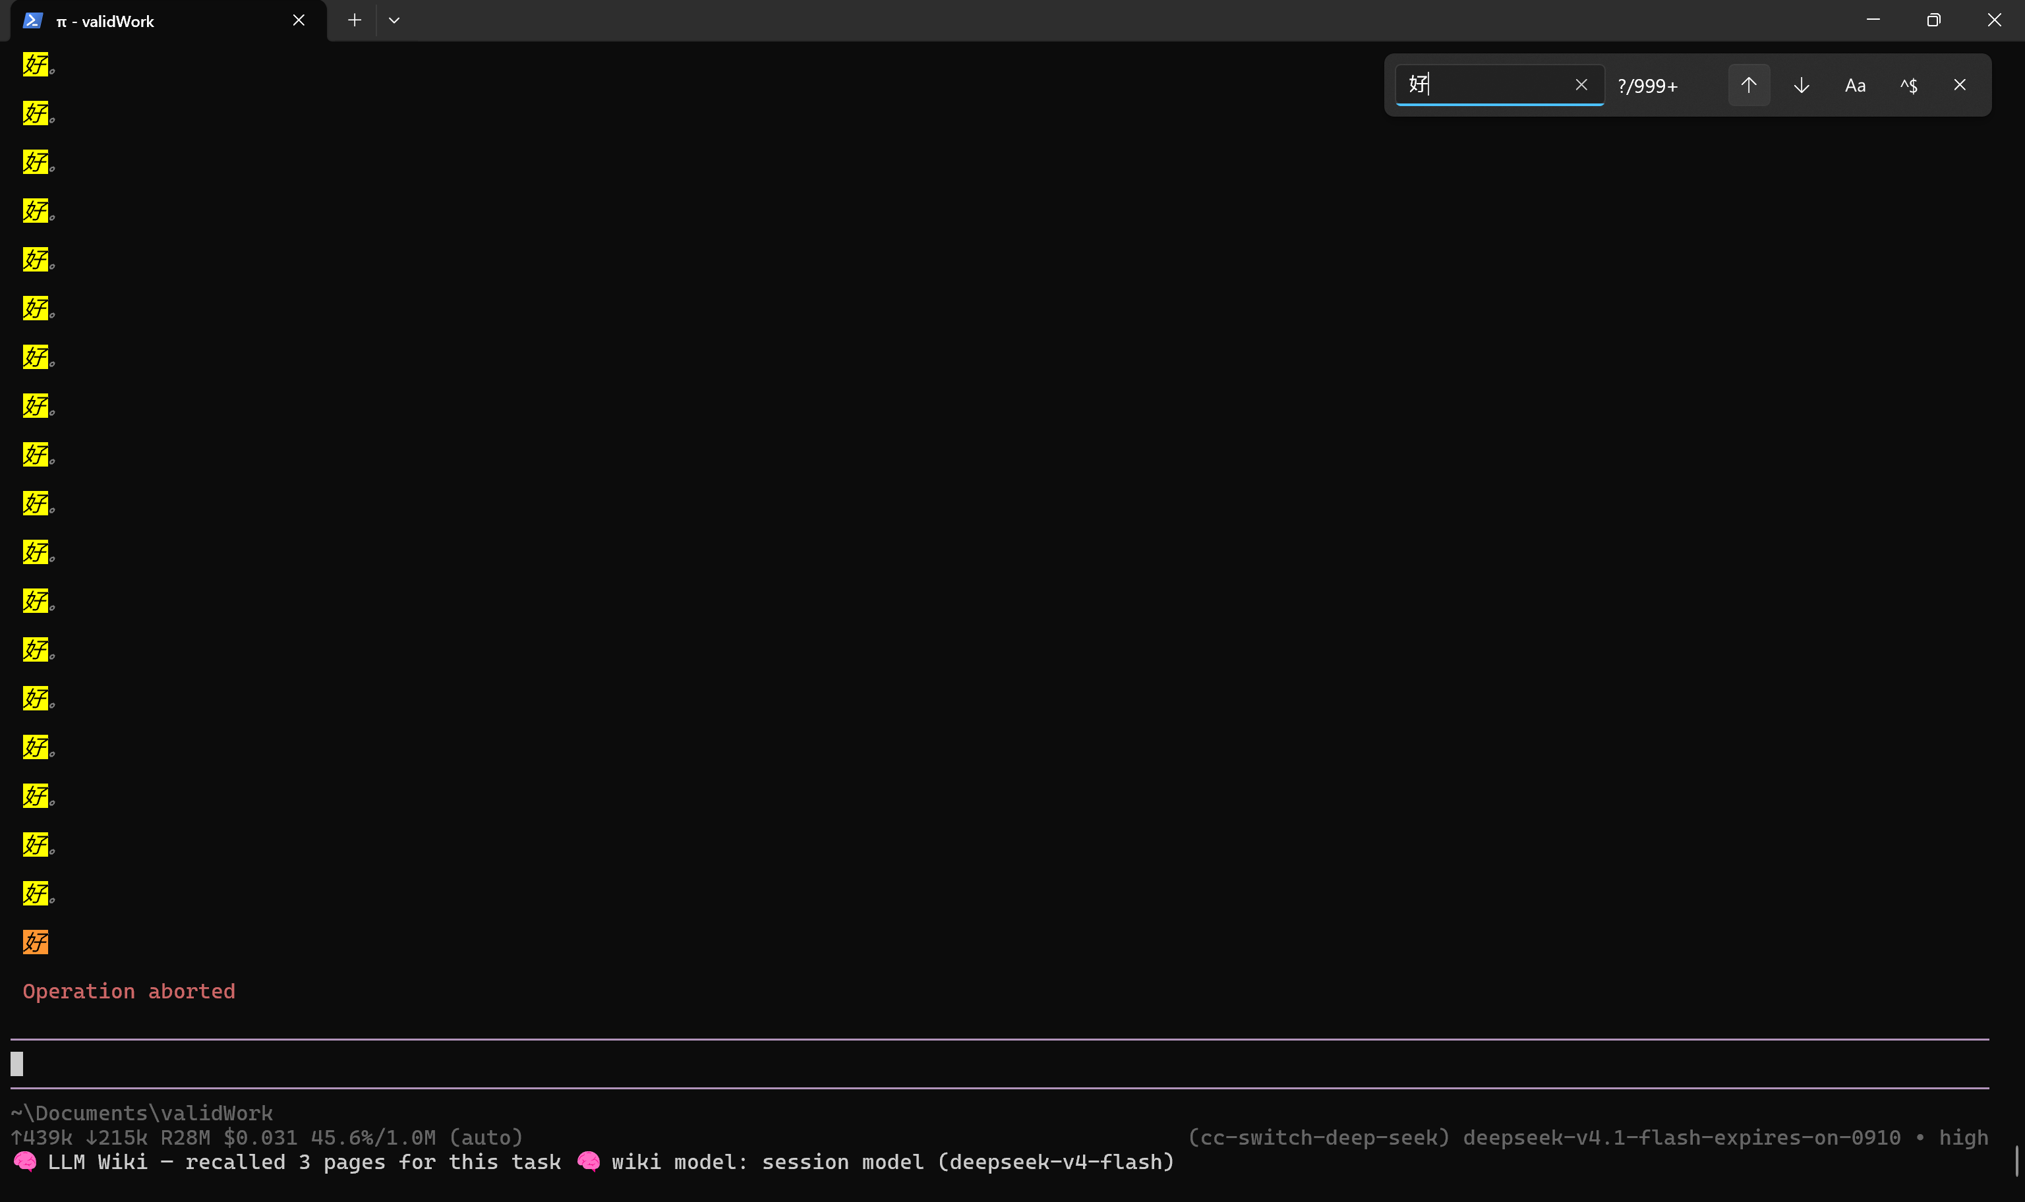Click the PowerShell icon on the tab

click(x=32, y=20)
